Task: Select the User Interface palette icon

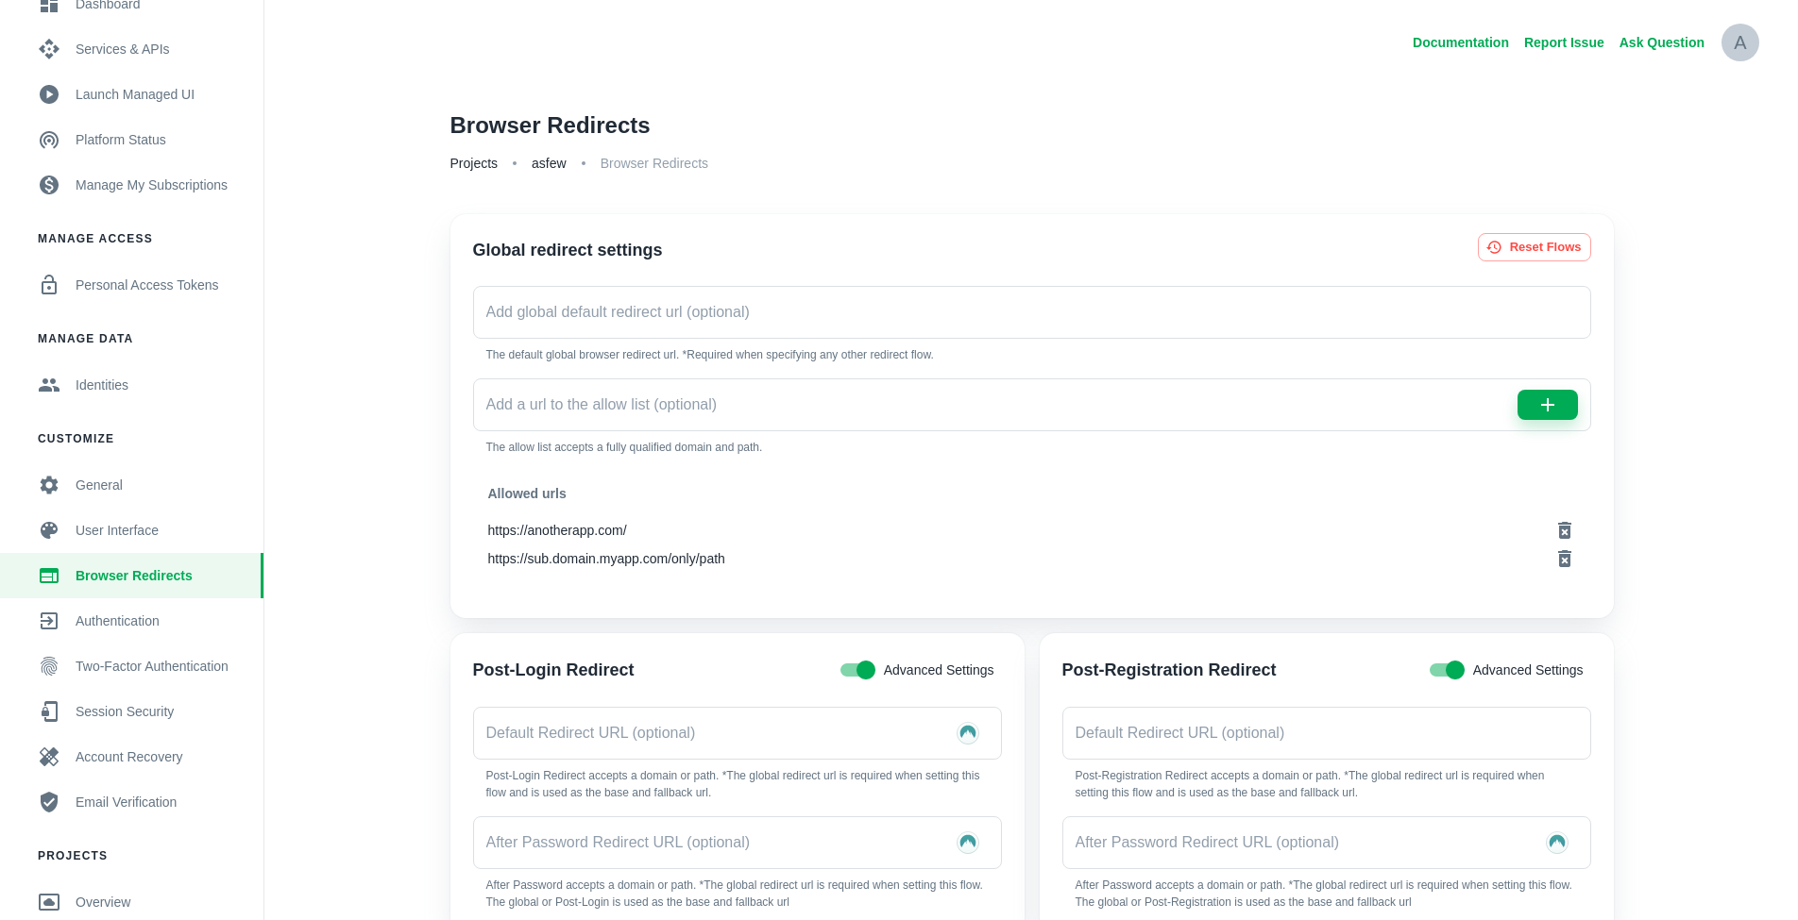Action: tap(48, 530)
